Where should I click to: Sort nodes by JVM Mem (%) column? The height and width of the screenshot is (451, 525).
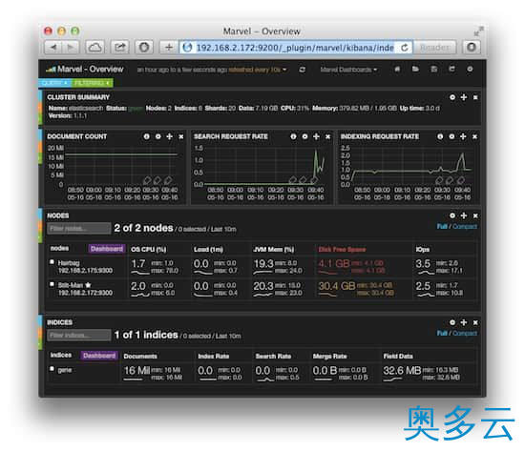click(x=274, y=250)
